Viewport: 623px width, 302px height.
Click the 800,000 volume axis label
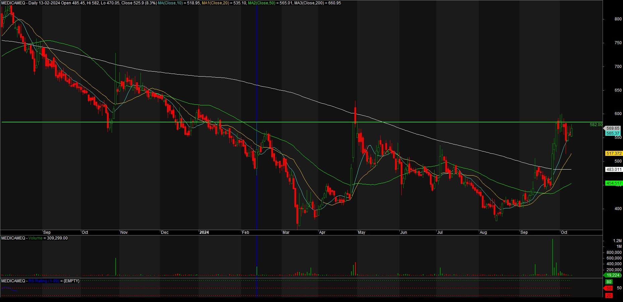(x=614, y=253)
